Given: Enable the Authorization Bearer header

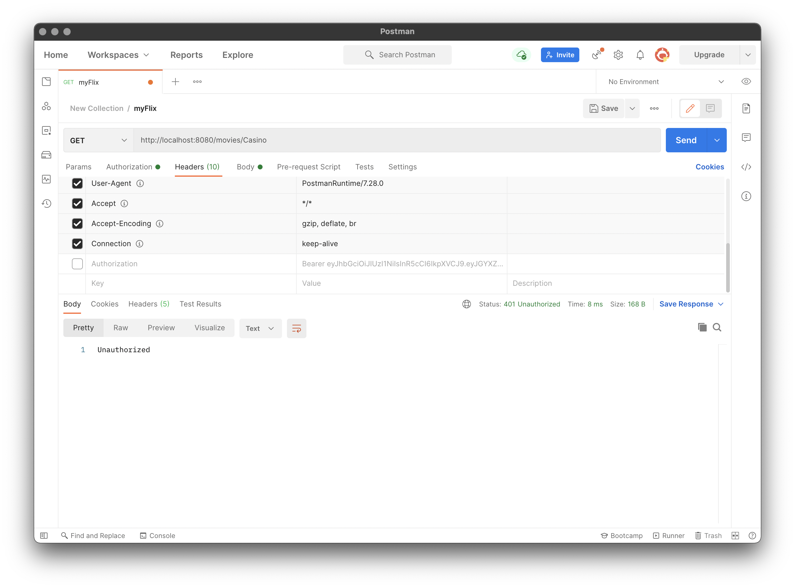Looking at the screenshot, I should (x=77, y=264).
